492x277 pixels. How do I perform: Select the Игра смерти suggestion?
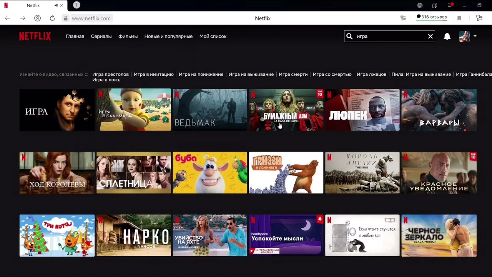coord(293,74)
